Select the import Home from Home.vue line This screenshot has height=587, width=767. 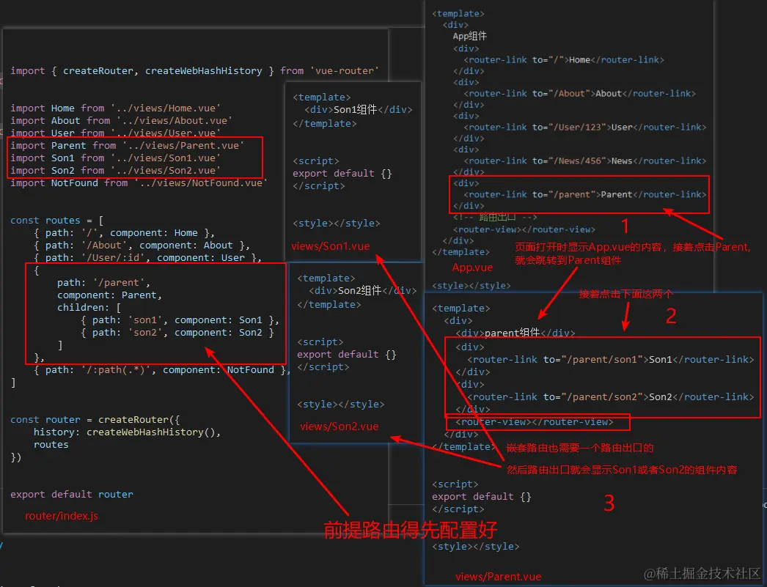click(115, 108)
